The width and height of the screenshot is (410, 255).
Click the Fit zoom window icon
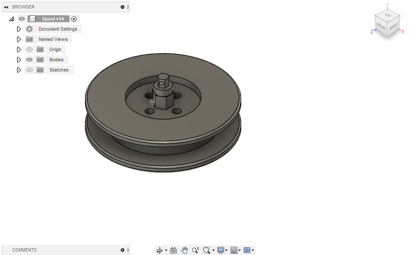point(207,250)
